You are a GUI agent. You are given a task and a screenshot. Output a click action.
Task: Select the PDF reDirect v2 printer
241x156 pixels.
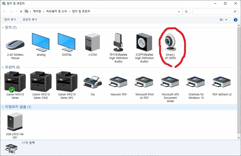coord(222,86)
